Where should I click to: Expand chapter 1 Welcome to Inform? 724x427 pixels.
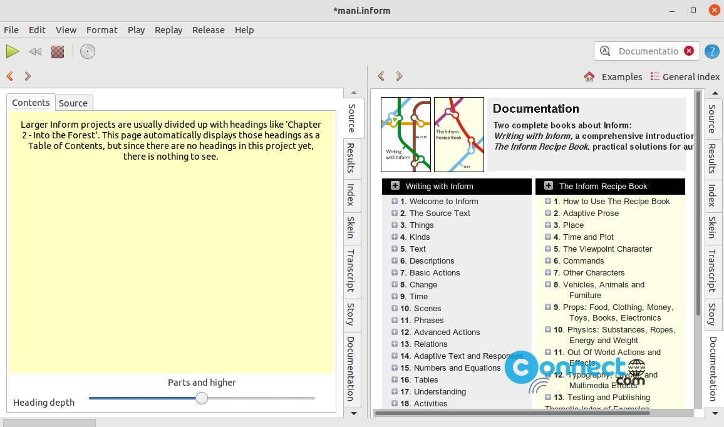(395, 201)
